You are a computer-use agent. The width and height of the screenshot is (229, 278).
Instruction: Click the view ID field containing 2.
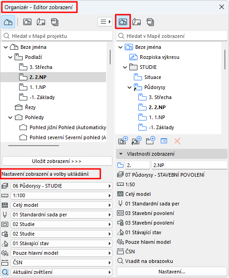[137, 165]
